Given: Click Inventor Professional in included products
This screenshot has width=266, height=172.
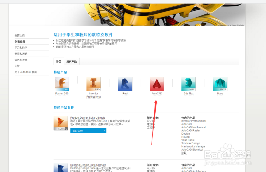Looking at the screenshot, I should pos(194,121).
